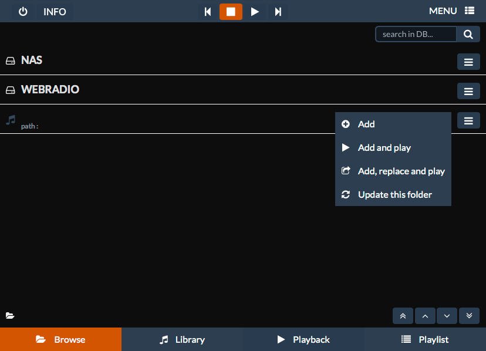Image resolution: width=486 pixels, height=351 pixels.
Task: Focus the search in DB field
Action: tap(416, 34)
